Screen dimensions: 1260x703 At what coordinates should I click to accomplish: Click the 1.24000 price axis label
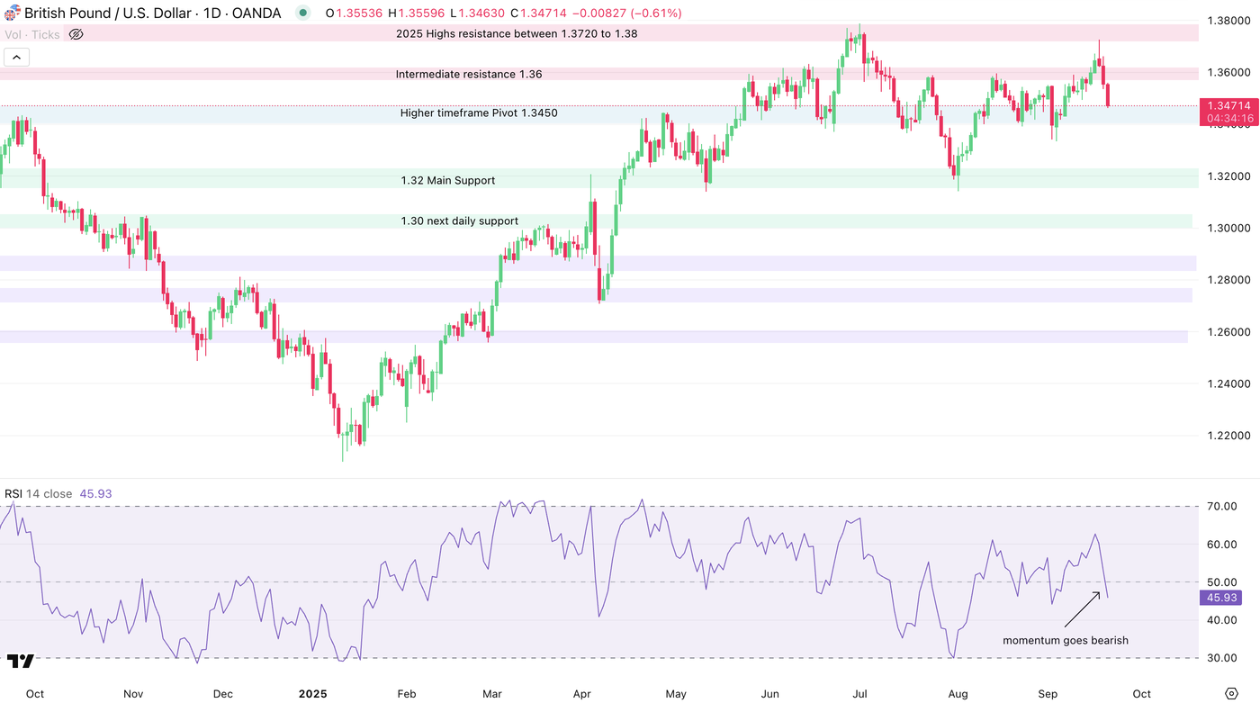click(1229, 384)
